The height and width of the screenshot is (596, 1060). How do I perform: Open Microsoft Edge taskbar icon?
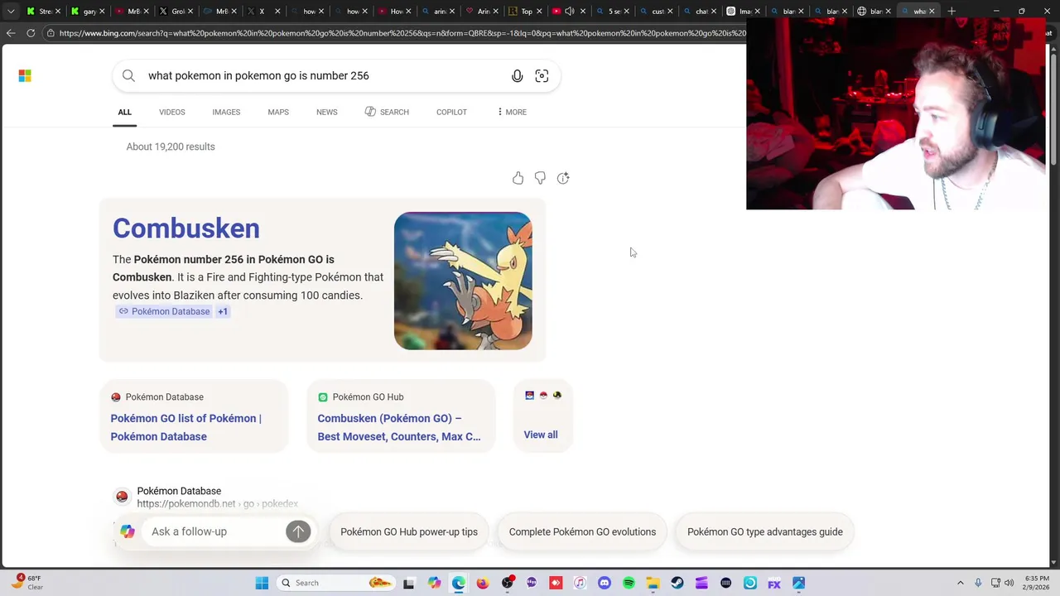(459, 583)
